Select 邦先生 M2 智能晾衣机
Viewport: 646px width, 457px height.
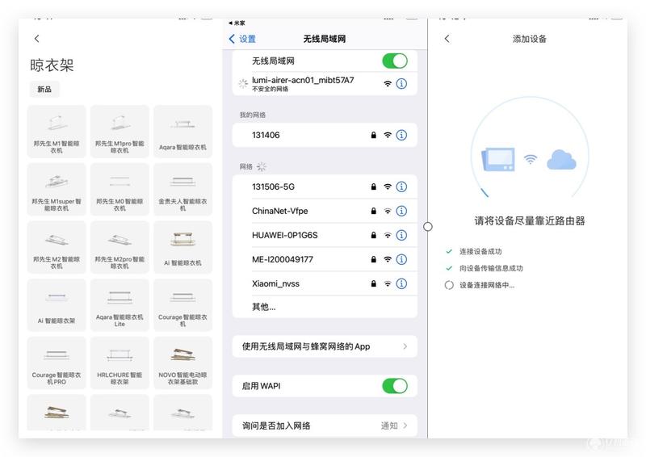(x=57, y=247)
